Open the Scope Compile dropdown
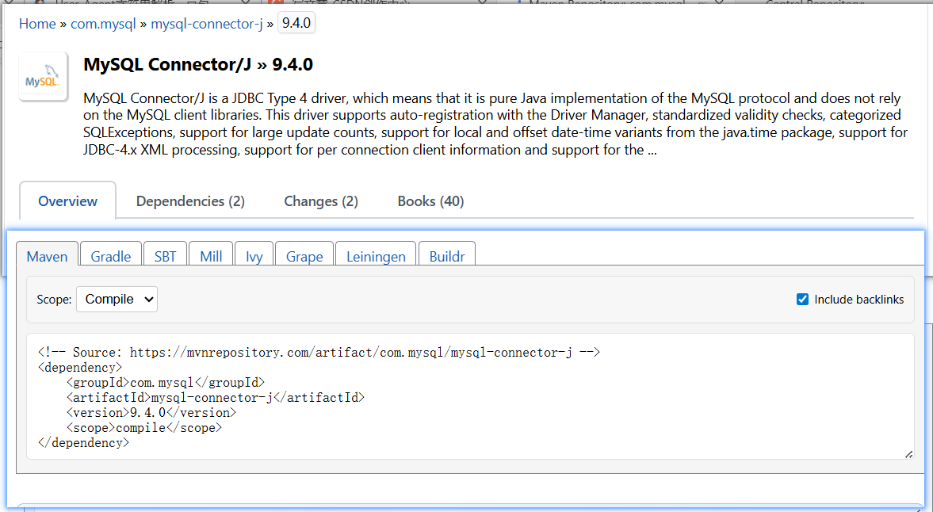Viewport: 933px width, 512px height. 117,299
